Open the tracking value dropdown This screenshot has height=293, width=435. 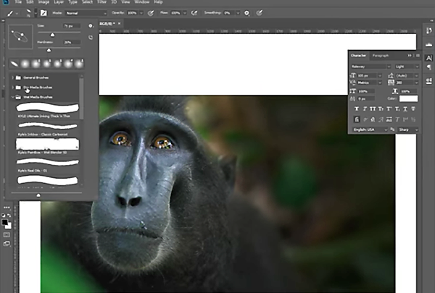tap(416, 82)
